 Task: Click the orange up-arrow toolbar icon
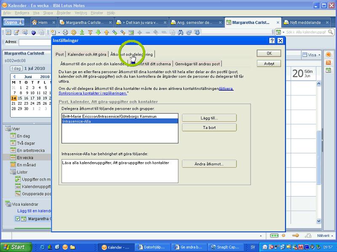click(107, 32)
